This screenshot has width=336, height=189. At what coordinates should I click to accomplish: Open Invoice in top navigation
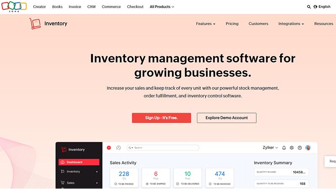[x=75, y=7]
